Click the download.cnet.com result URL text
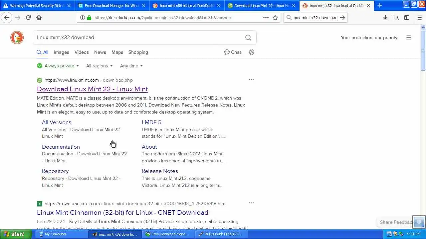This screenshot has width=426, height=239. (x=135, y=203)
